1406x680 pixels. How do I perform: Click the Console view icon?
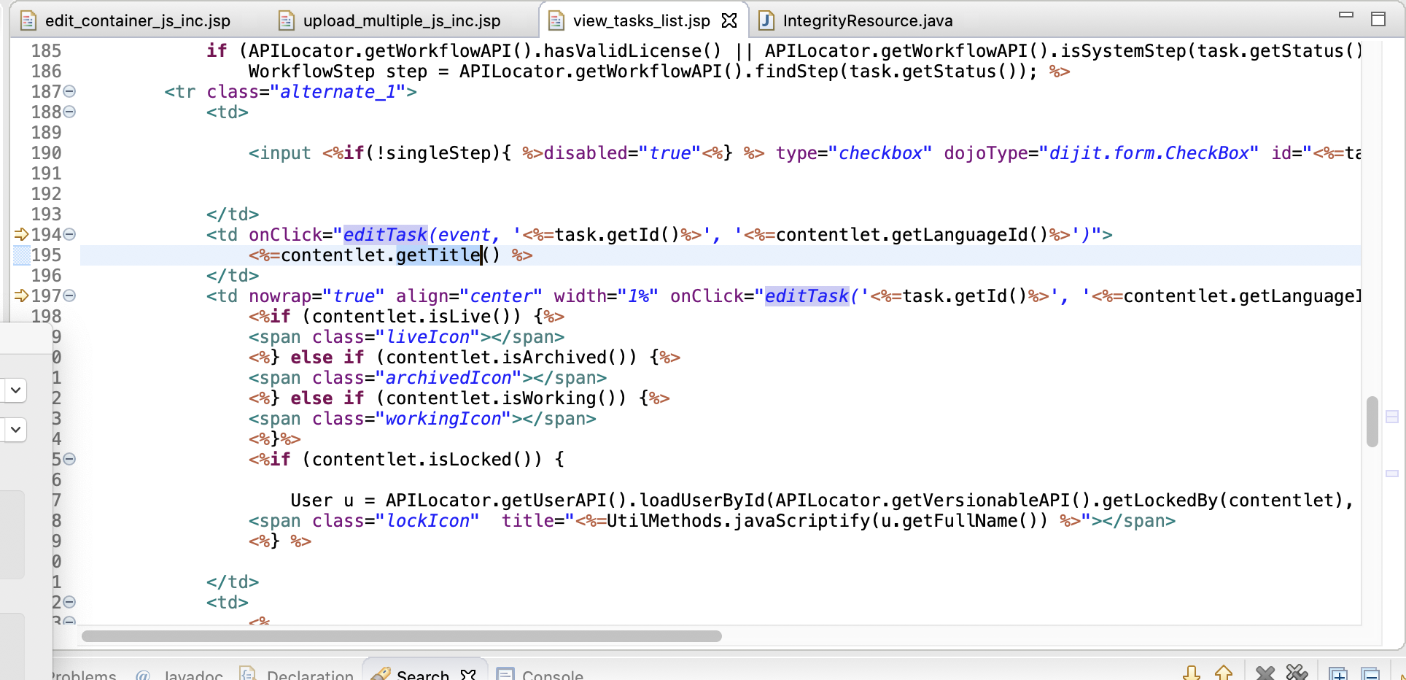click(505, 675)
